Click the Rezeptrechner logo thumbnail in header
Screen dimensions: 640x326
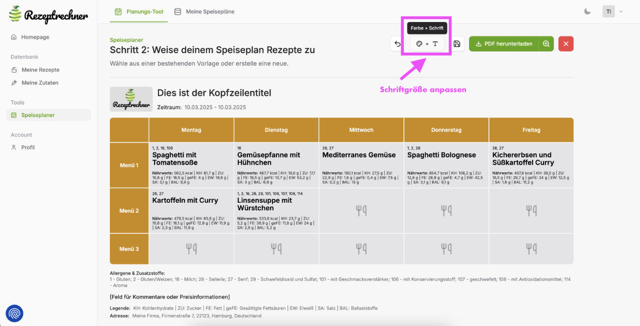point(131,99)
